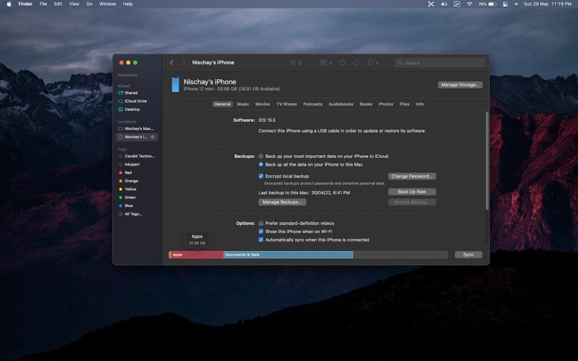Click the Manage Storage button
578x361 pixels.
(x=460, y=85)
